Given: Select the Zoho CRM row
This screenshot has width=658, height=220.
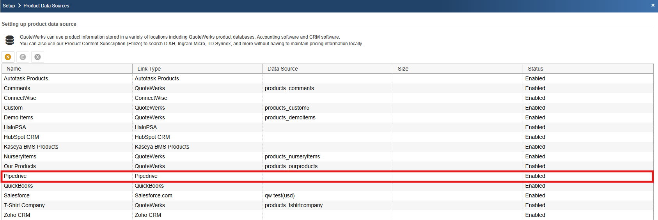Looking at the screenshot, I should click(17, 215).
